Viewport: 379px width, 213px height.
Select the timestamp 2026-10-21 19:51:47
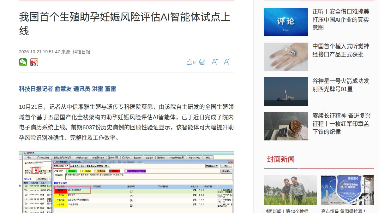pos(39,52)
